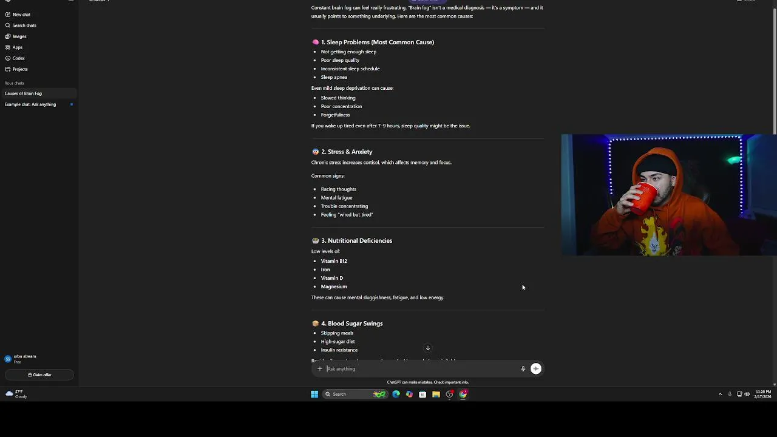
Task: Click the blue unread dot on Example chat
Action: [x=71, y=104]
